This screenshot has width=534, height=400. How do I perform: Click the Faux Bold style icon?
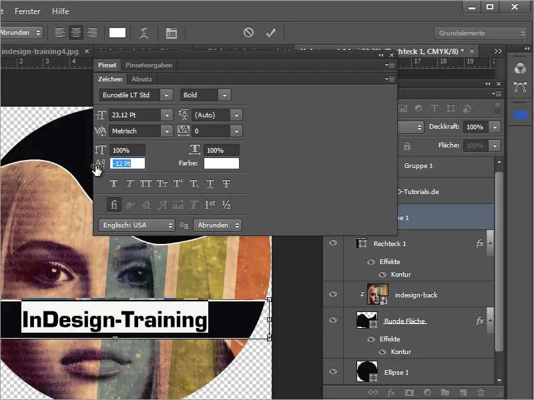point(113,184)
